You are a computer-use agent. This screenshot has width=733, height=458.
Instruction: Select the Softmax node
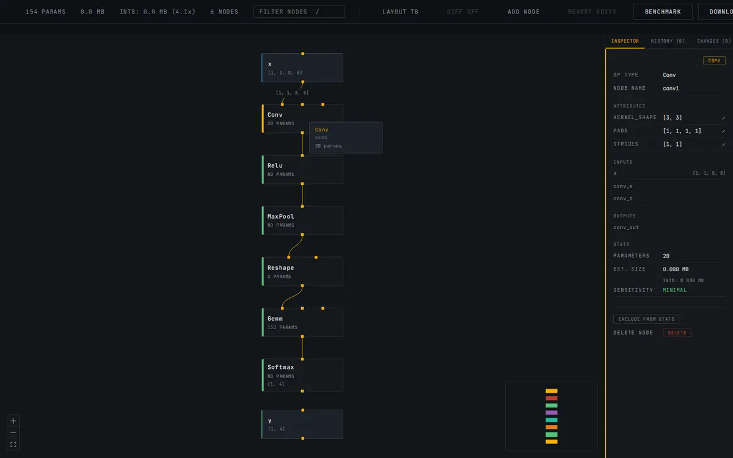pyautogui.click(x=302, y=375)
